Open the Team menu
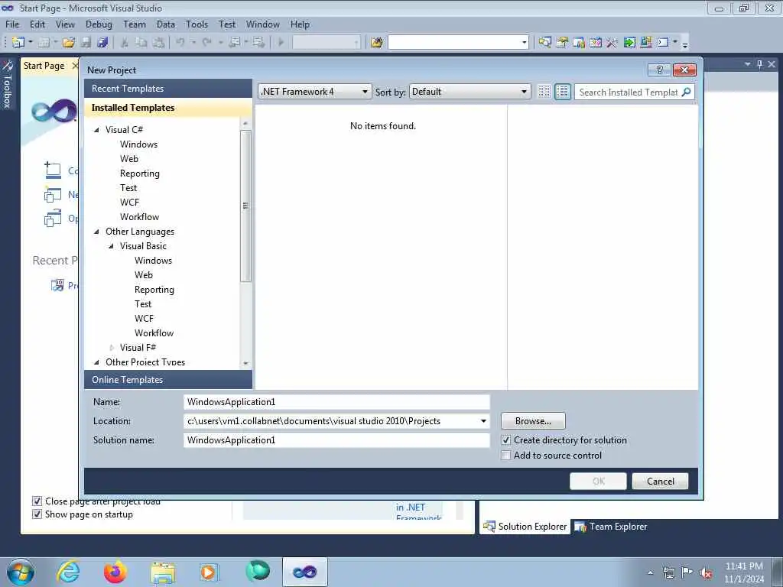This screenshot has height=587, width=783. click(x=135, y=24)
